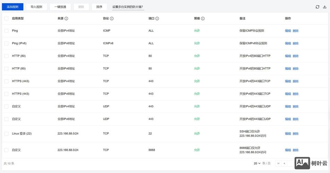
Task: Click 编辑 for the Ping ICMP rule
Action: (288, 31)
